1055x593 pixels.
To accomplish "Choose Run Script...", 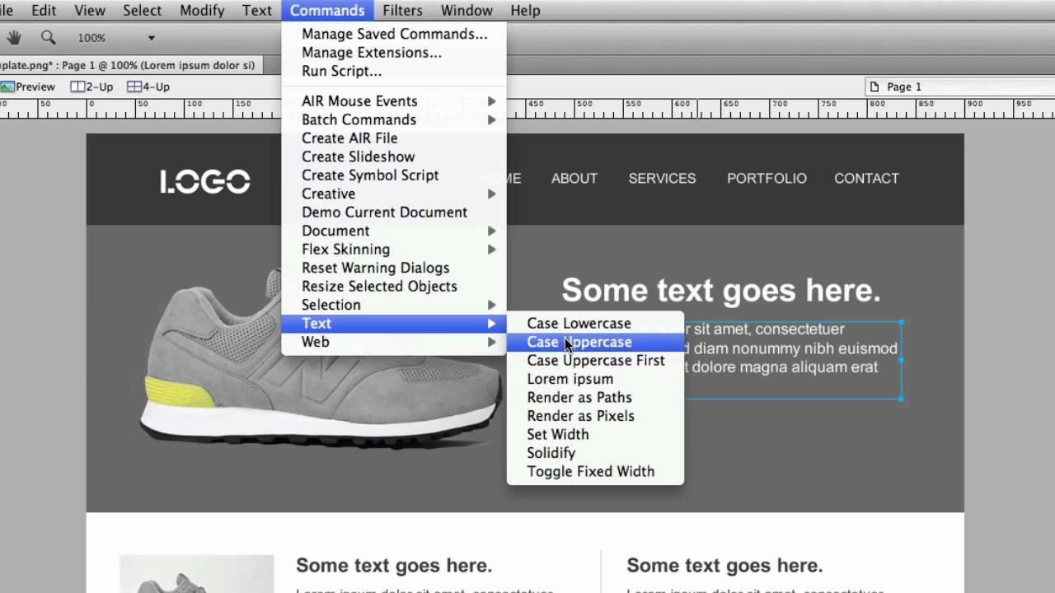I will pos(394,71).
